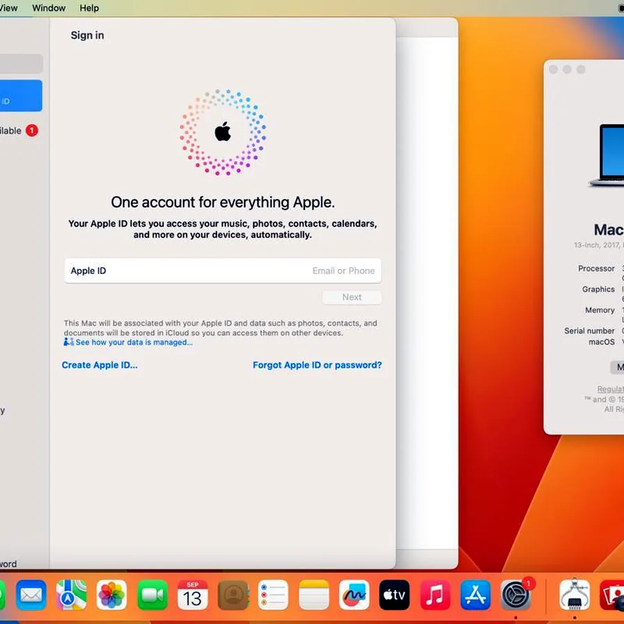
Task: Click the 'macOS' label in About window
Action: pyautogui.click(x=601, y=342)
